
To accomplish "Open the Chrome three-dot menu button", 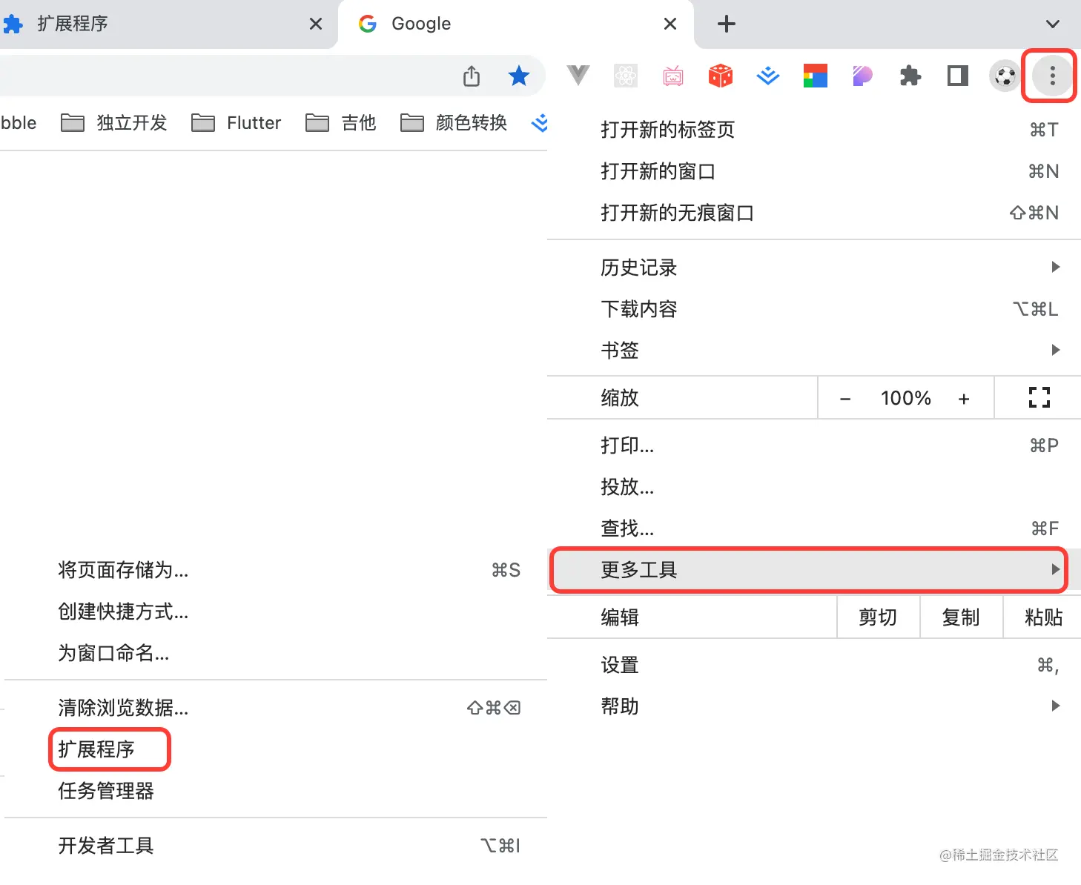I will 1052,75.
